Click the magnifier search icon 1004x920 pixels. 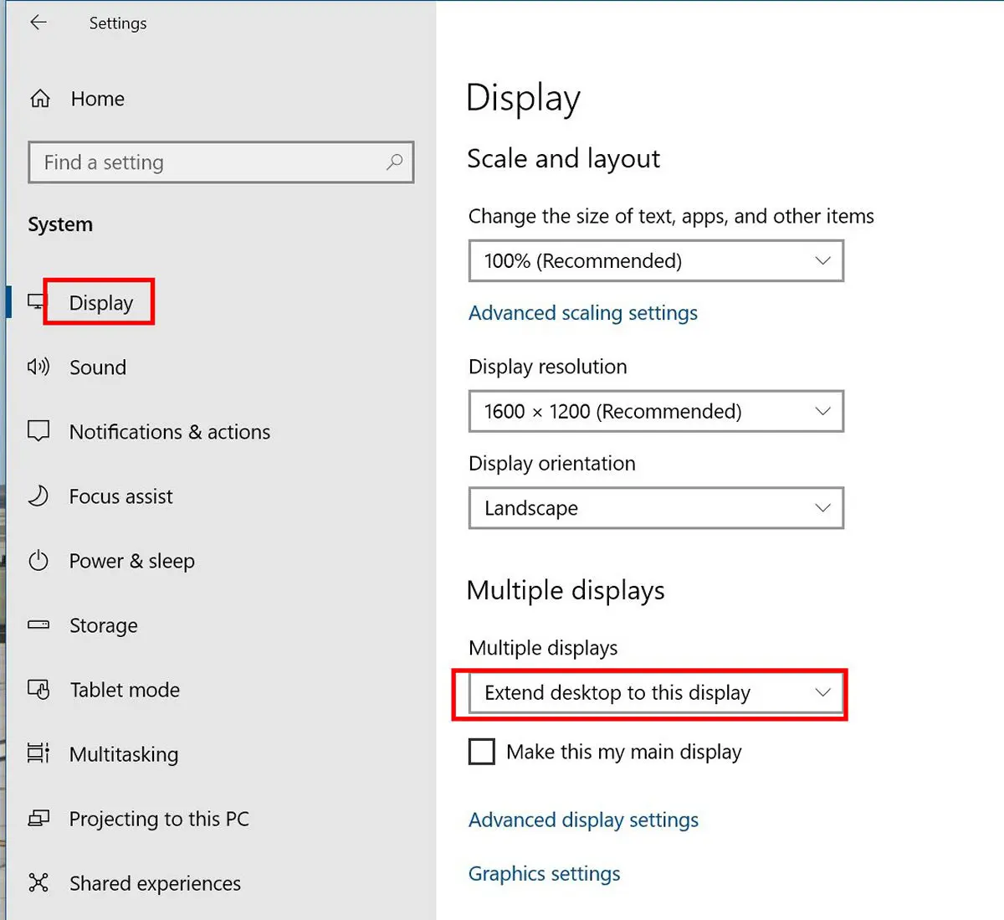click(x=394, y=162)
